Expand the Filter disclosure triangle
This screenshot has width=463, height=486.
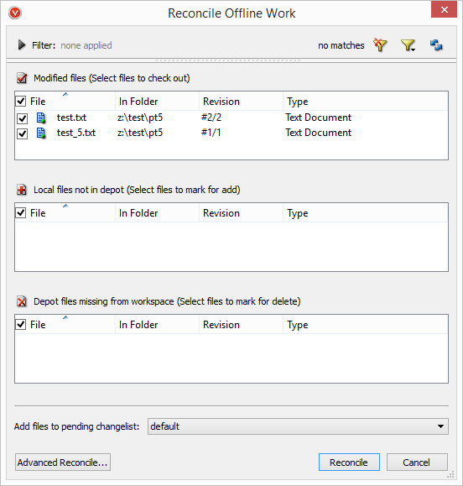pos(22,45)
